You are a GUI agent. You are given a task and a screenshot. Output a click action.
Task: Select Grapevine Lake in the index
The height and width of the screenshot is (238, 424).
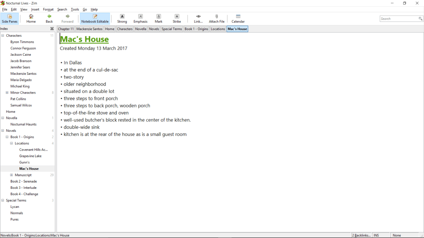pos(30,156)
